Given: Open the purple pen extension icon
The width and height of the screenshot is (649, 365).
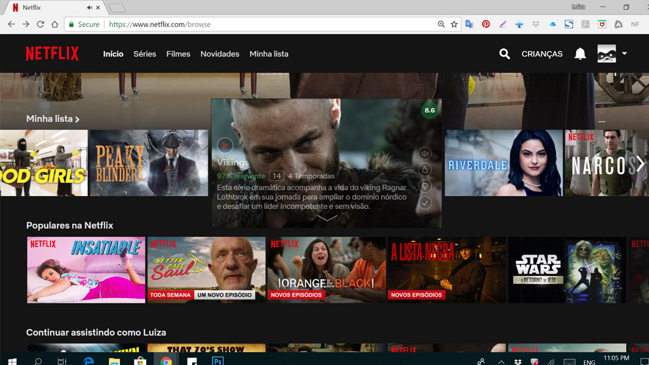Looking at the screenshot, I should [x=502, y=24].
